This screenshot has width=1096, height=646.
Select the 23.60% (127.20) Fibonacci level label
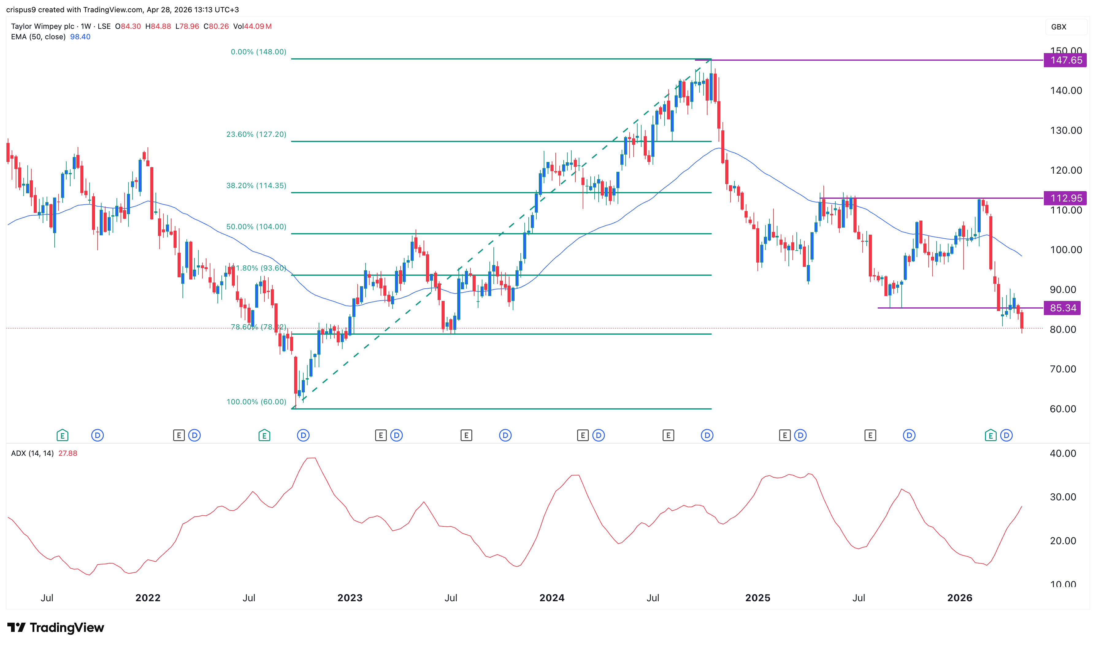(x=256, y=135)
